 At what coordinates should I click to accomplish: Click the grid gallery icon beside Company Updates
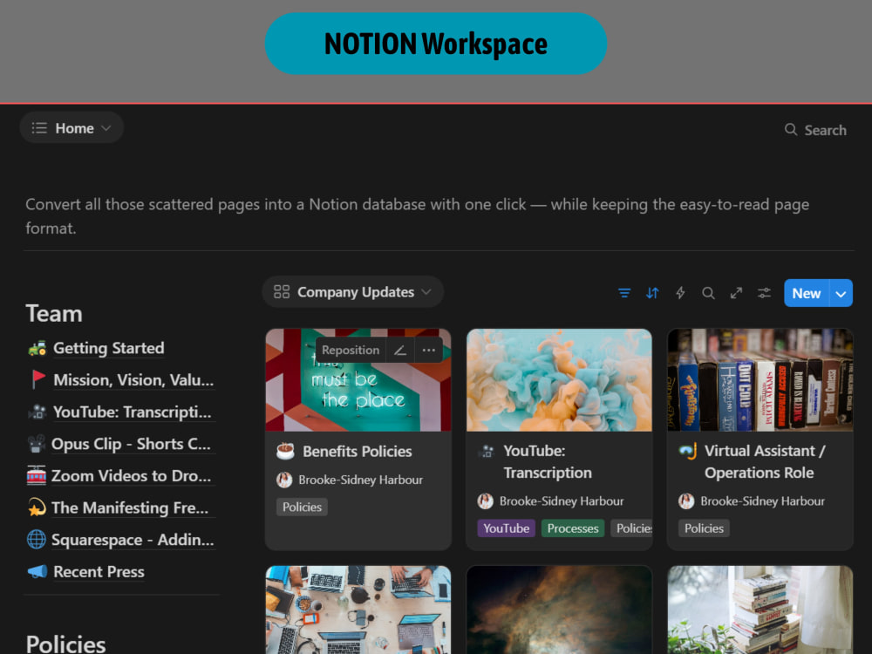point(282,292)
